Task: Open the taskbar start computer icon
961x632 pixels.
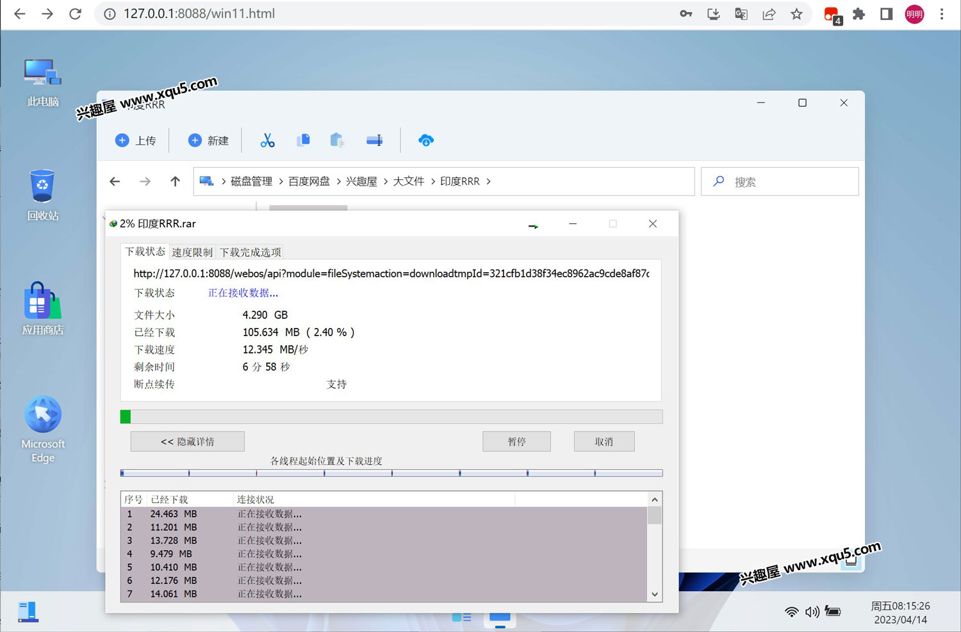Action: point(28,612)
